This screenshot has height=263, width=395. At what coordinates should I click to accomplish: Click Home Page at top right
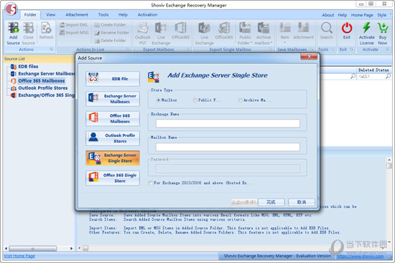[x=362, y=15]
